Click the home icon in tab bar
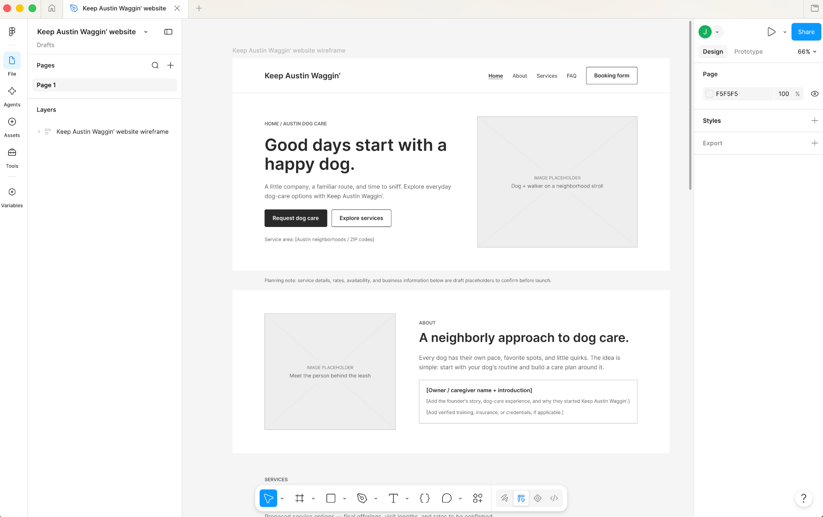 (x=52, y=8)
